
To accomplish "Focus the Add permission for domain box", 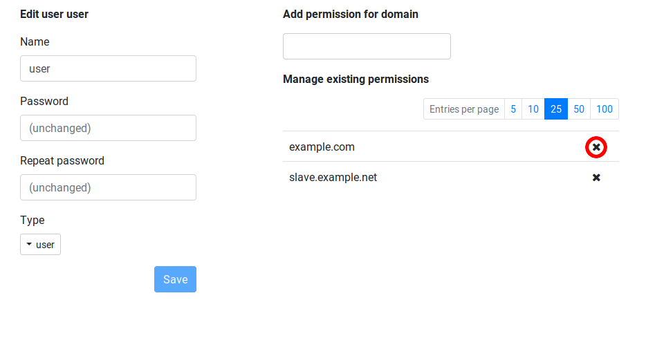I will coord(367,46).
